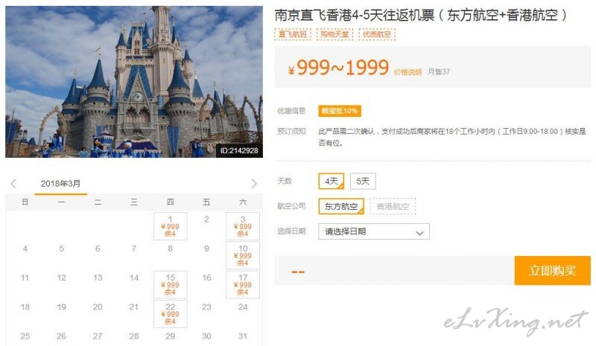The height and width of the screenshot is (346, 596).
Task: Click the 航空公司 label
Action: click(x=291, y=206)
